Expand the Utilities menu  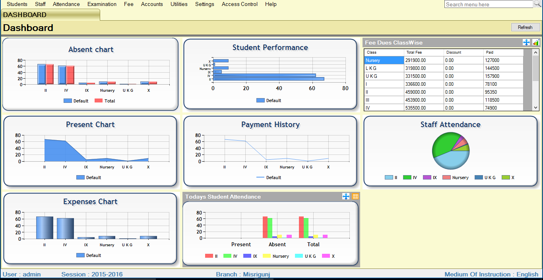point(179,4)
